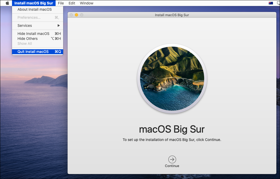Screen dimensions: 280x179
Task: Click the Big Sur coastline image
Action: pyautogui.click(x=172, y=78)
